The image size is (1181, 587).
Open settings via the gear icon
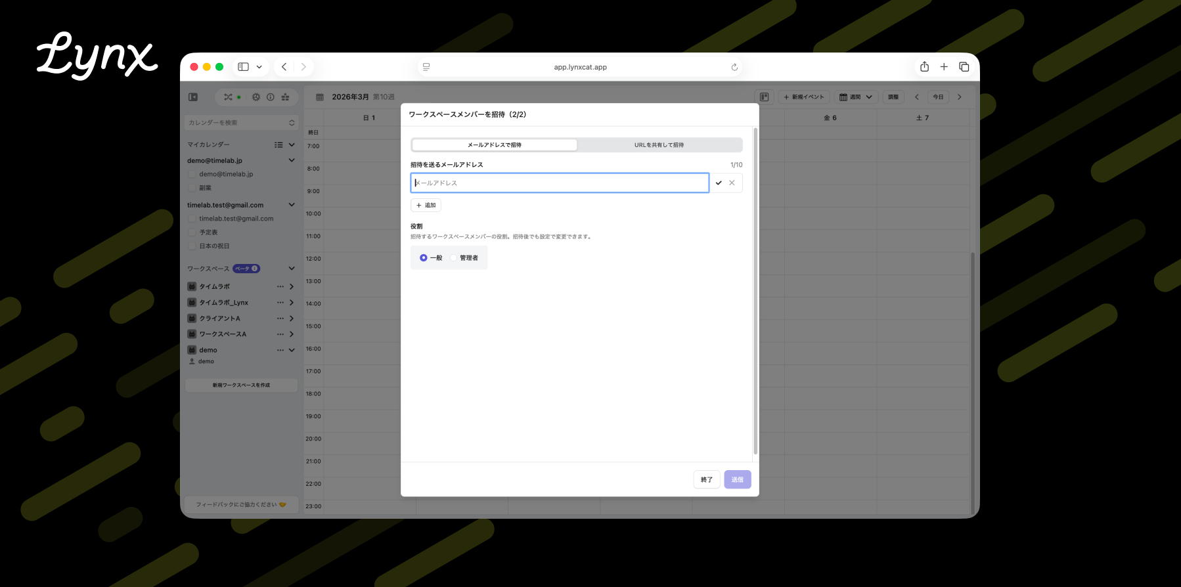(x=256, y=97)
